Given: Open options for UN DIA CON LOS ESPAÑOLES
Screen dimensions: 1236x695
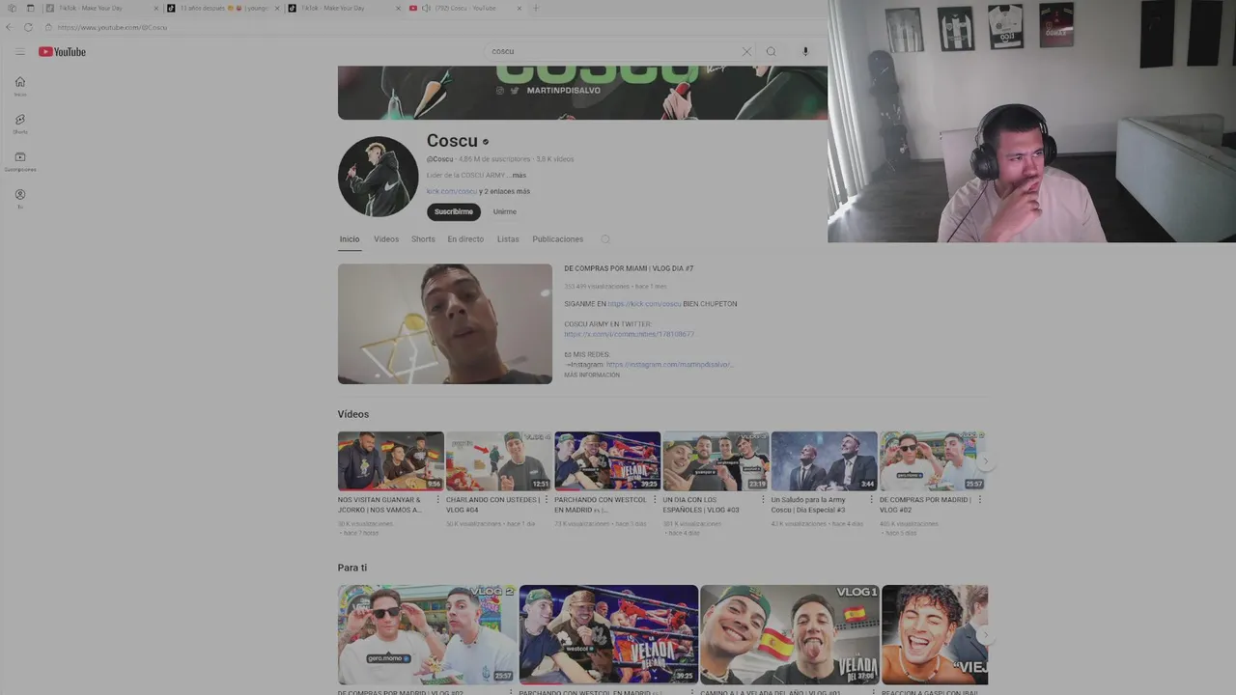Looking at the screenshot, I should pos(763,500).
